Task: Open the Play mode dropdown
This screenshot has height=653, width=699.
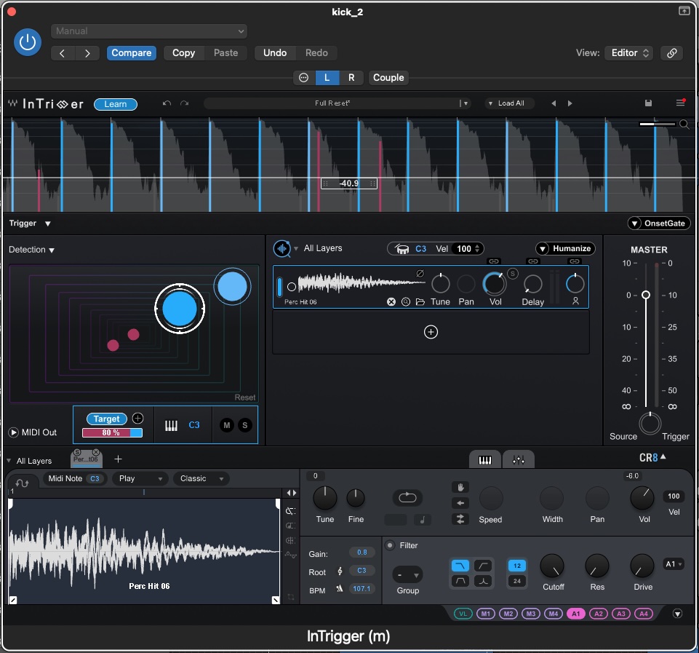Action: tap(140, 478)
